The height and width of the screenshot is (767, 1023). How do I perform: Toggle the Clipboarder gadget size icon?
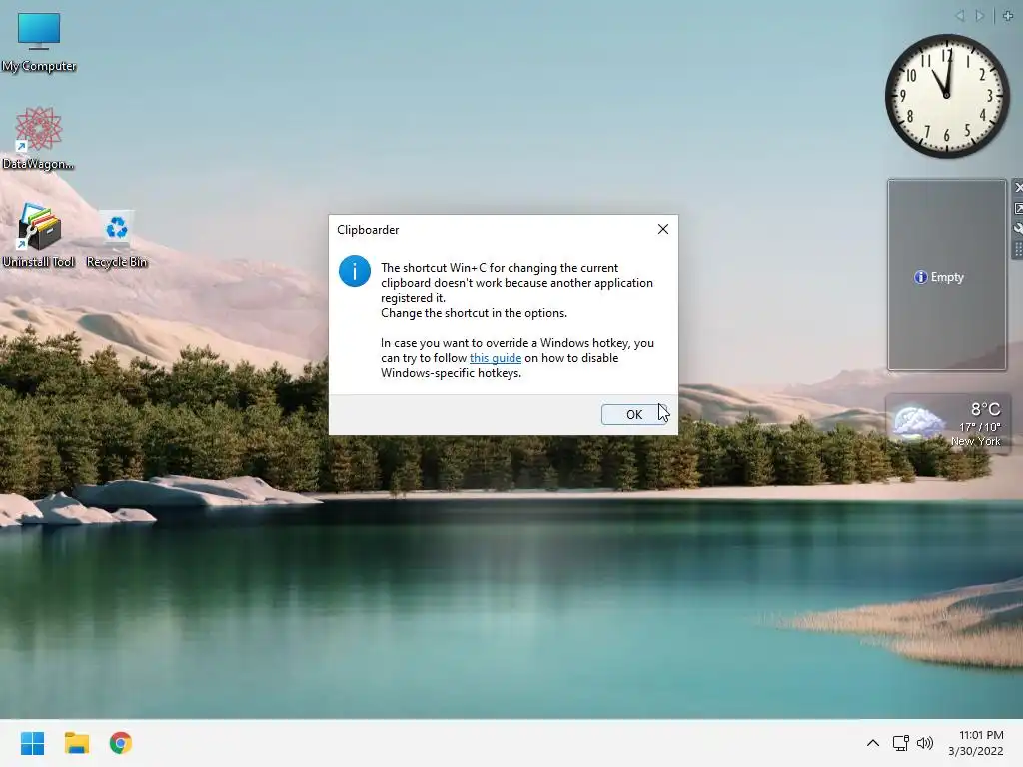(1018, 208)
